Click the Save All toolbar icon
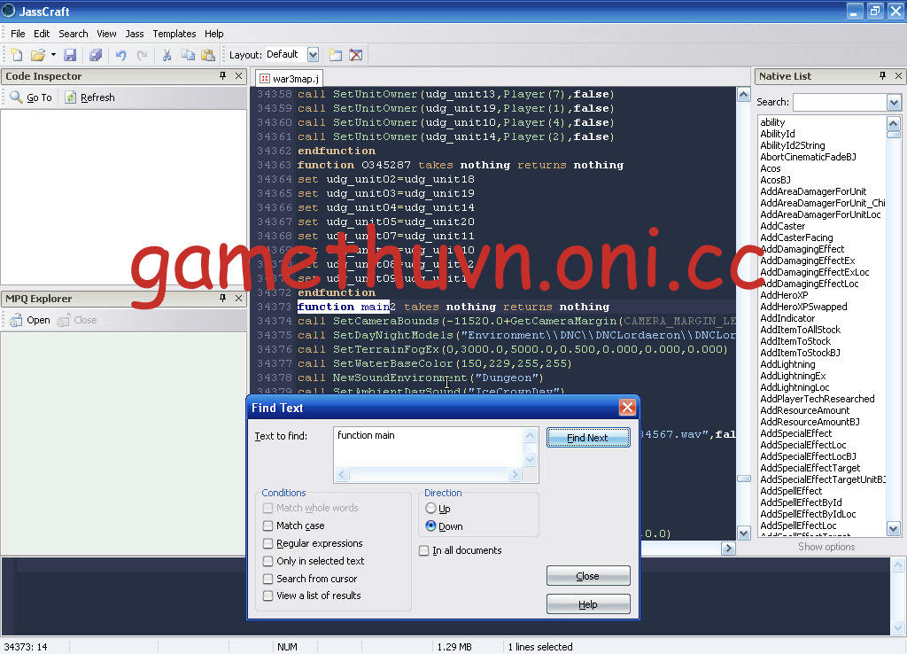Viewport: 907px width, 654px height. click(96, 55)
